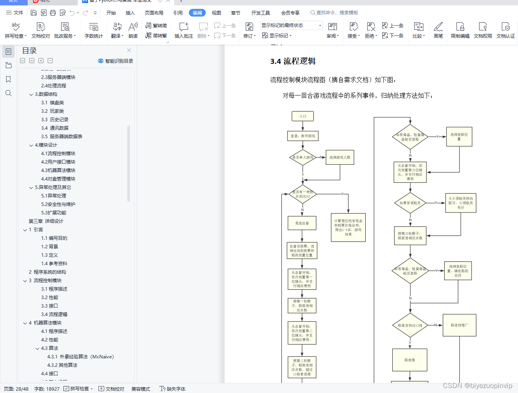Click 繁转简 conversion icon

coord(156,25)
